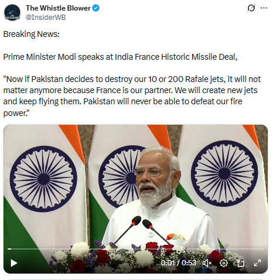Screen dimensions: 273x280
Task: Open video settings gear
Action: pos(224,263)
